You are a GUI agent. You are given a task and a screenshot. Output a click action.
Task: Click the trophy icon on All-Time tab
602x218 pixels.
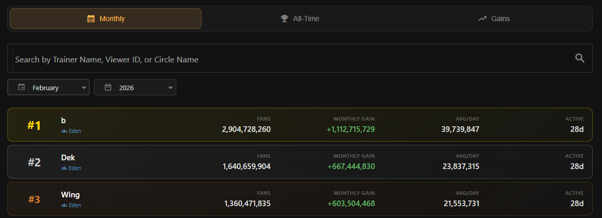tap(285, 19)
